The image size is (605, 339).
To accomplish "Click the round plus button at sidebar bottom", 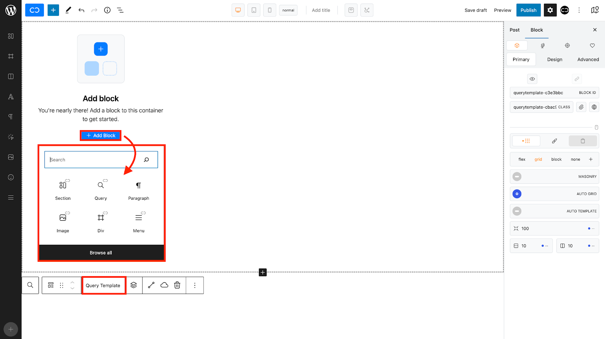I will (11, 329).
